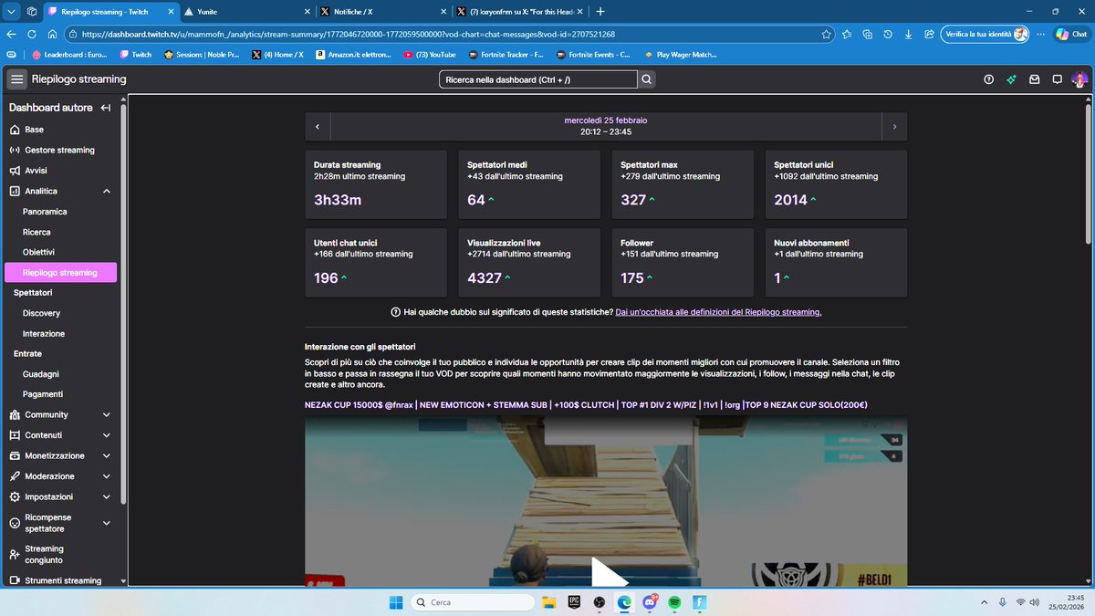Open Riepilogo streaming definitions link
1095x616 pixels.
click(x=718, y=312)
